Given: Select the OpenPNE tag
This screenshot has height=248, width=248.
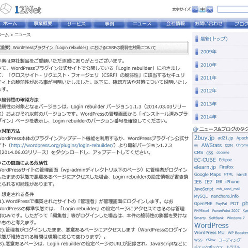Looking at the screenshot, I should (x=203, y=204).
